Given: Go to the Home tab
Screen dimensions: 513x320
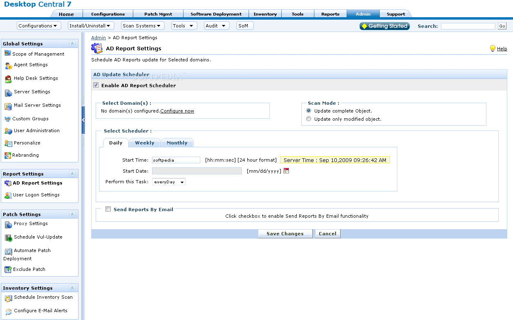Looking at the screenshot, I should coord(66,14).
